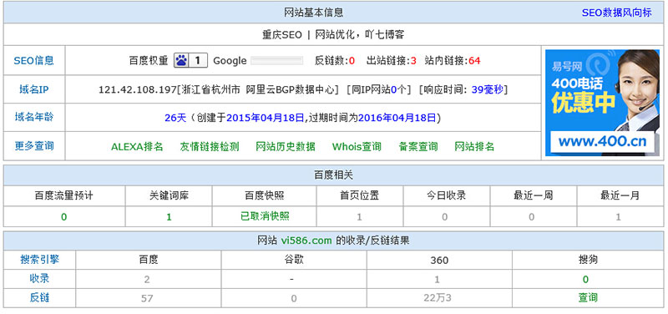Click the 域名年龄 row label
Image resolution: width=668 pixels, height=314 pixels.
coord(34,117)
